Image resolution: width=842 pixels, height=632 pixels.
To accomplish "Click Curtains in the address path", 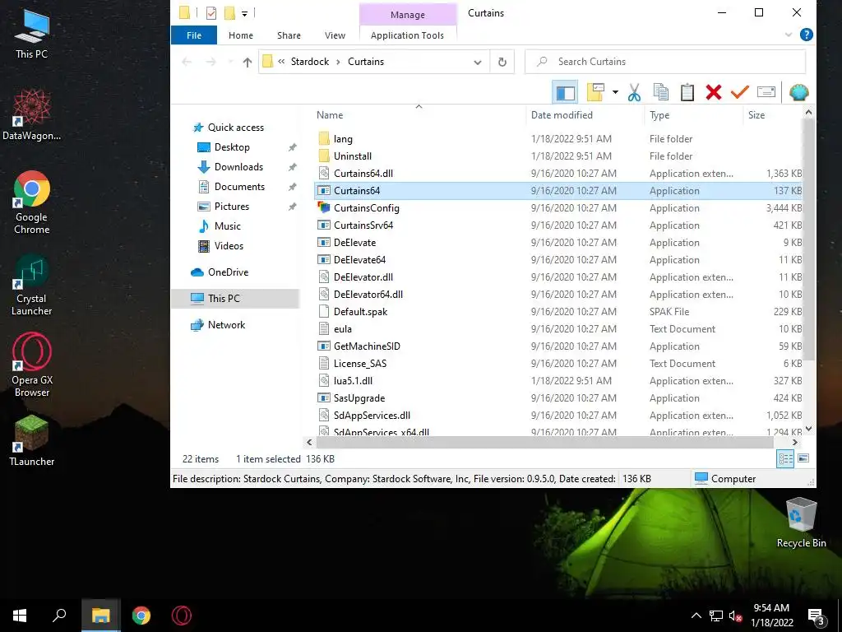I will click(x=366, y=62).
